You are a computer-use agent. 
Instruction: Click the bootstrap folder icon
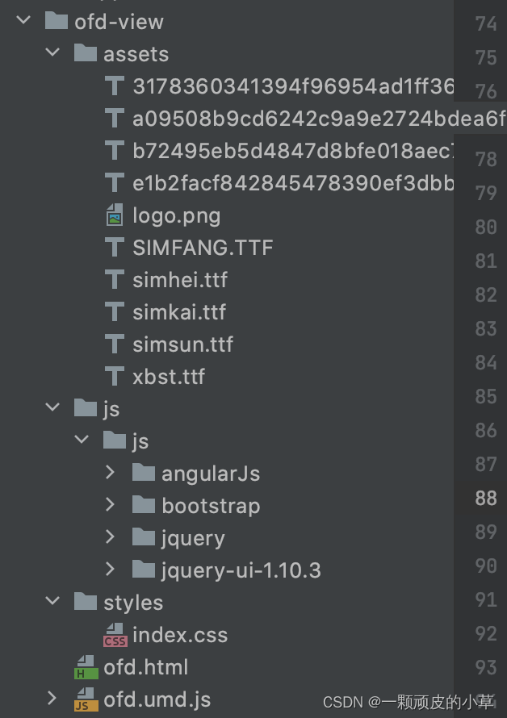click(x=144, y=504)
